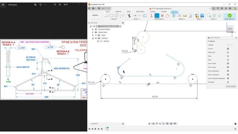
Task: Switch to the Utilities tab
Action: click(x=164, y=12)
